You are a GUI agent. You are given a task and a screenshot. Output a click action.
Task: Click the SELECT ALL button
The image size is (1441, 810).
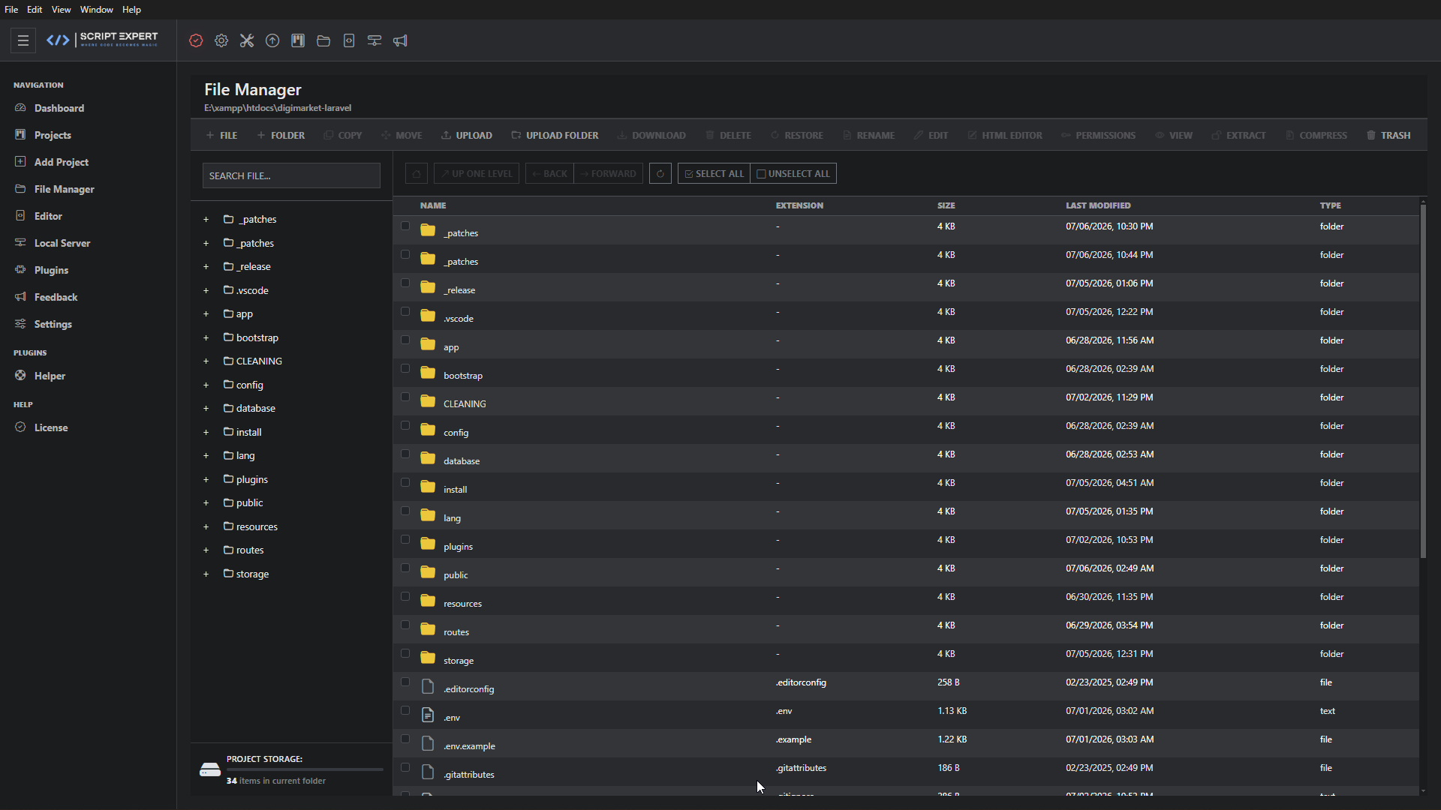714,173
